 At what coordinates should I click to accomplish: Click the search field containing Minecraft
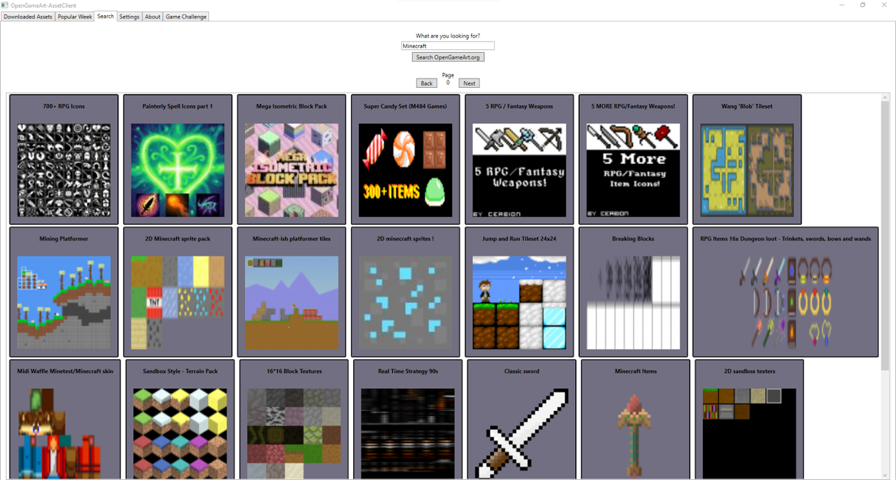point(448,45)
